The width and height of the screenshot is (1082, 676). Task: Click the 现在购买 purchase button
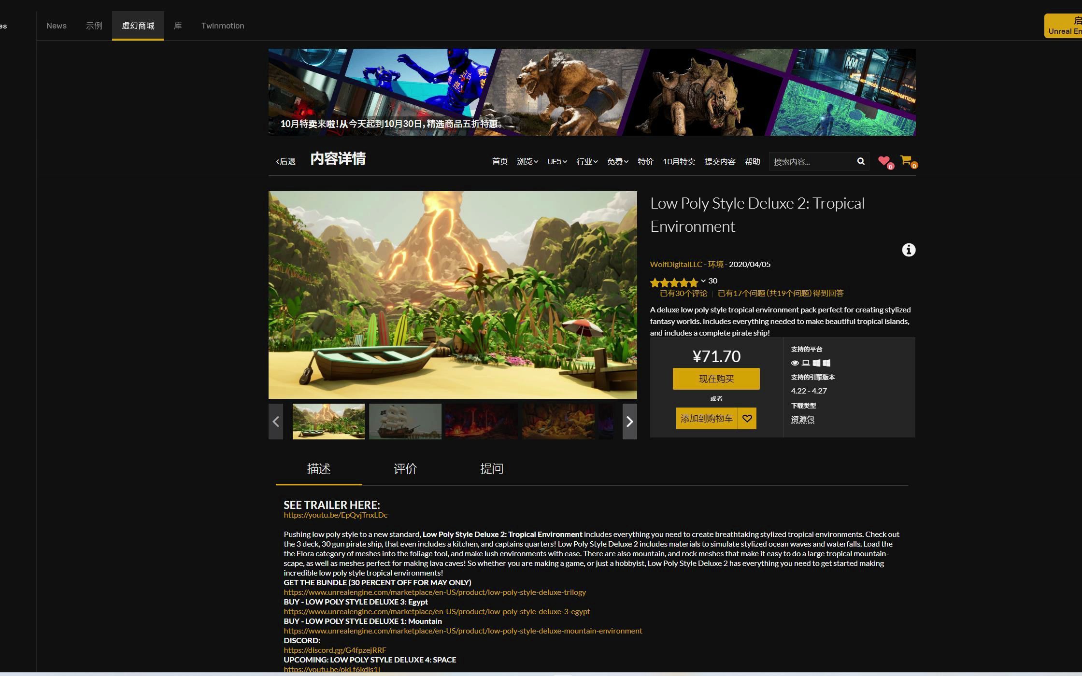pyautogui.click(x=716, y=379)
